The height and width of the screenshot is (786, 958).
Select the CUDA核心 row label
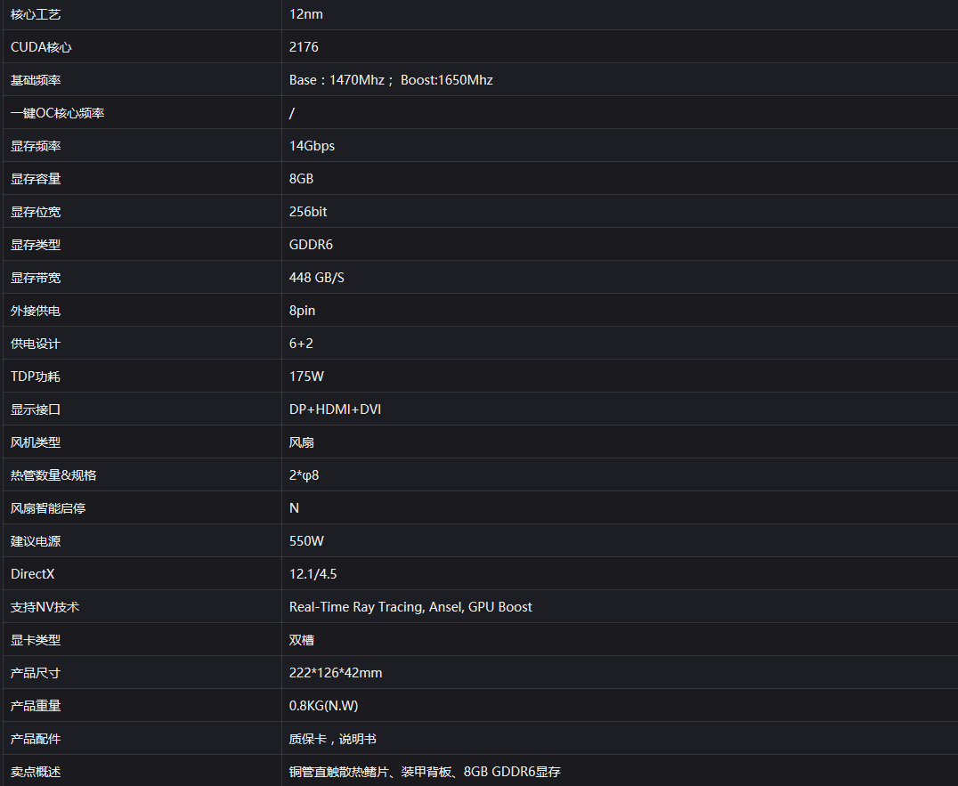(x=41, y=47)
